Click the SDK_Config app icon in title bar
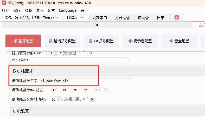This screenshot has height=118, width=205. coord(4,3)
